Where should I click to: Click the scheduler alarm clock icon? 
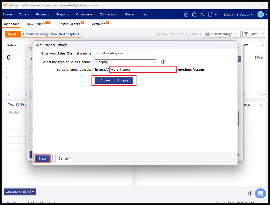tap(210, 15)
